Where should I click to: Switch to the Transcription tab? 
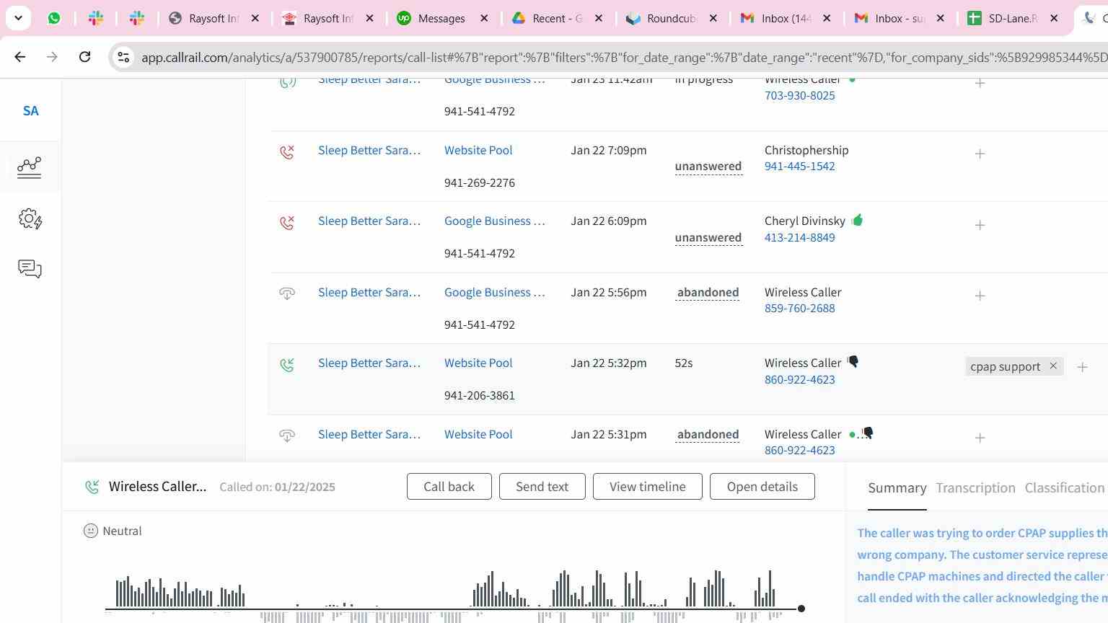(975, 488)
